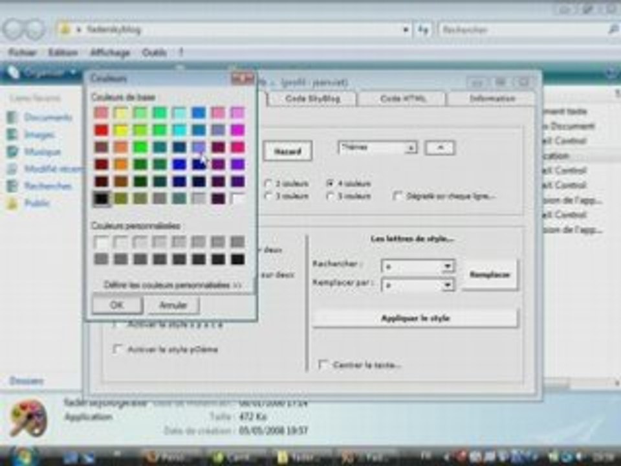Click the magnifier icon in Explorer search box

click(x=613, y=29)
